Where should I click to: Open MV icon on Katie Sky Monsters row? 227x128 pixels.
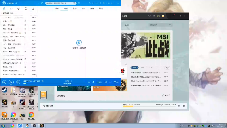tap(26, 33)
